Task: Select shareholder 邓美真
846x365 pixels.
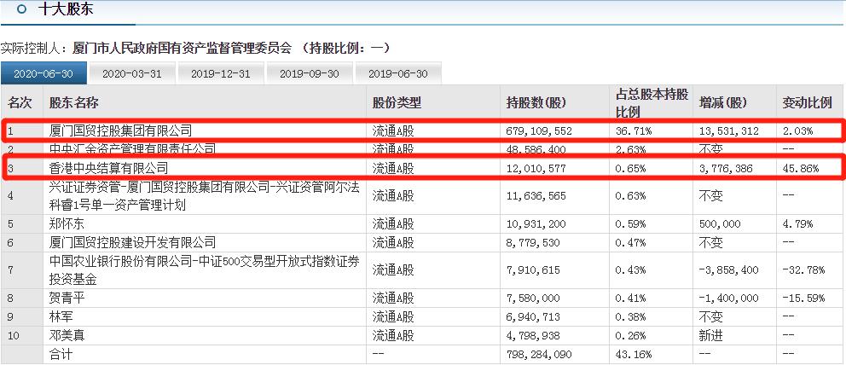Action: pyautogui.click(x=67, y=335)
